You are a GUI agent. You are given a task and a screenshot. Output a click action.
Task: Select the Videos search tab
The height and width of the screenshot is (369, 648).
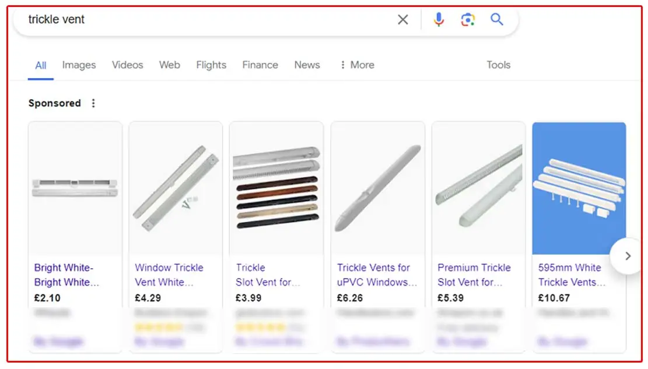127,65
